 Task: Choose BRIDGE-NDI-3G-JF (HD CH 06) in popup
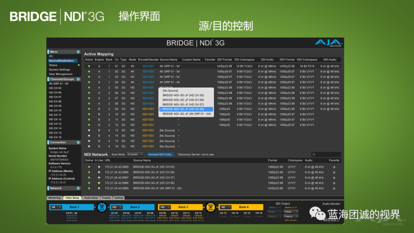[x=186, y=100]
